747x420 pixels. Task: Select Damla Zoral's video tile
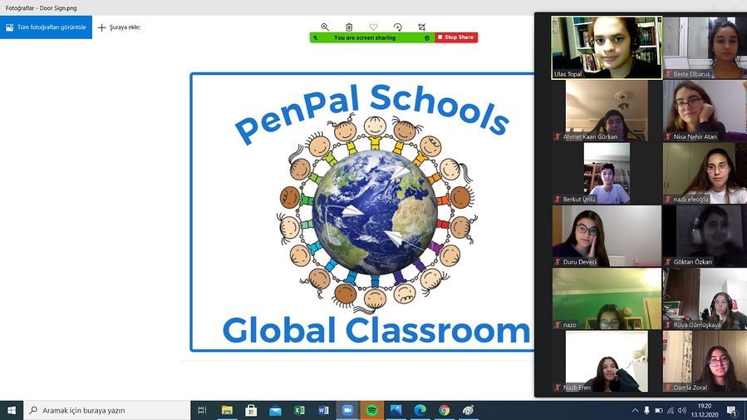[x=705, y=361]
